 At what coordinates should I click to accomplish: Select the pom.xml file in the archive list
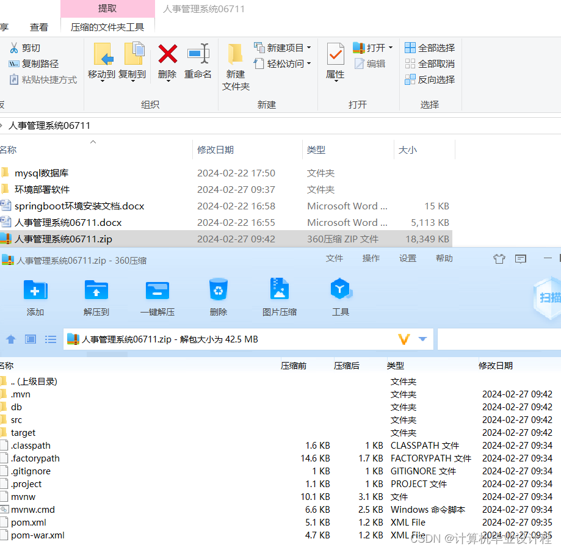[x=29, y=522]
